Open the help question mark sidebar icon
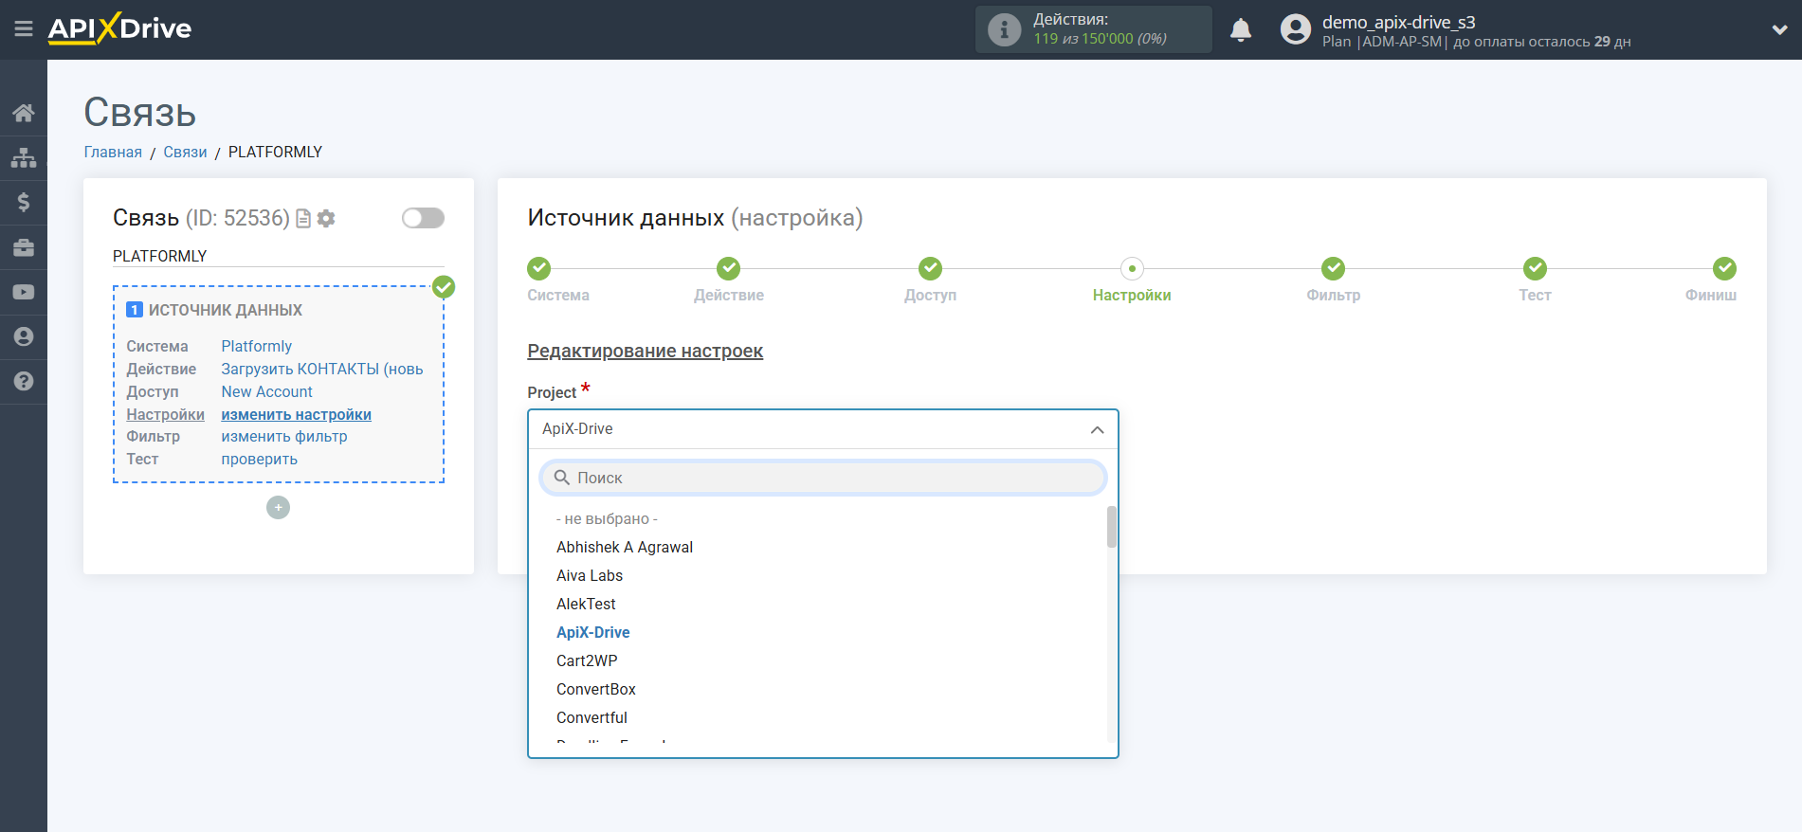This screenshot has width=1802, height=832. click(x=24, y=381)
